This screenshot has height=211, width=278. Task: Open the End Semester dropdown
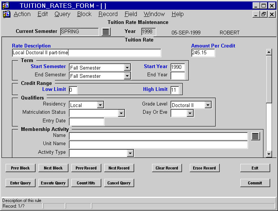click(x=127, y=76)
